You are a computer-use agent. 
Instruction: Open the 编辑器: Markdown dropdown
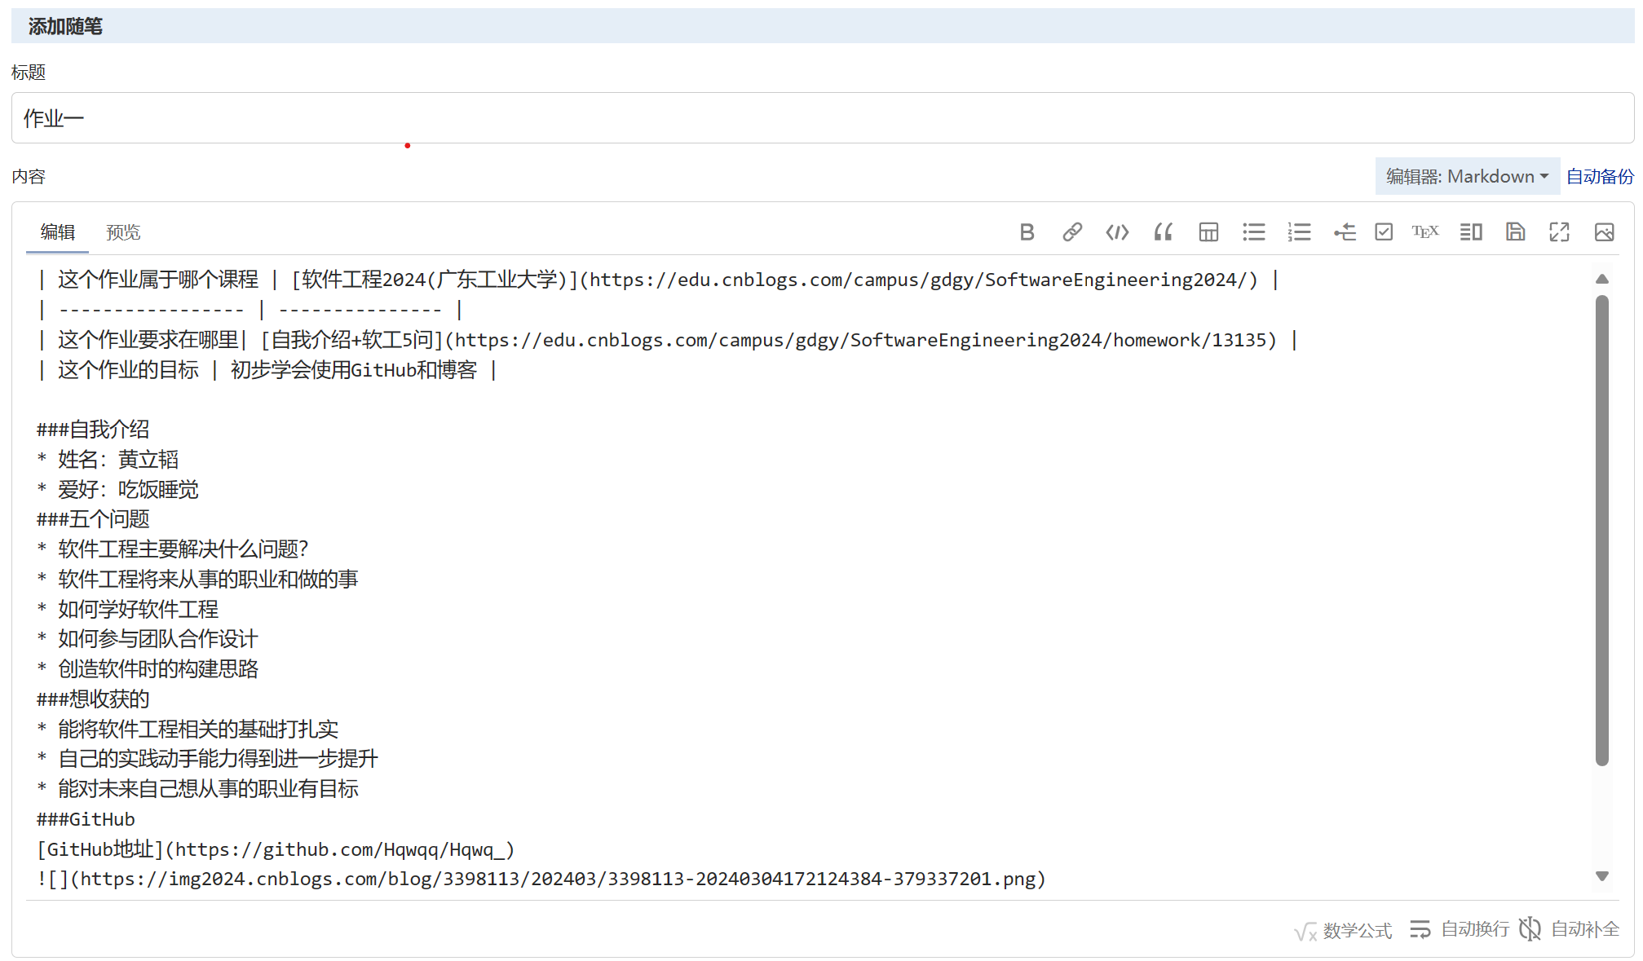coord(1467,177)
